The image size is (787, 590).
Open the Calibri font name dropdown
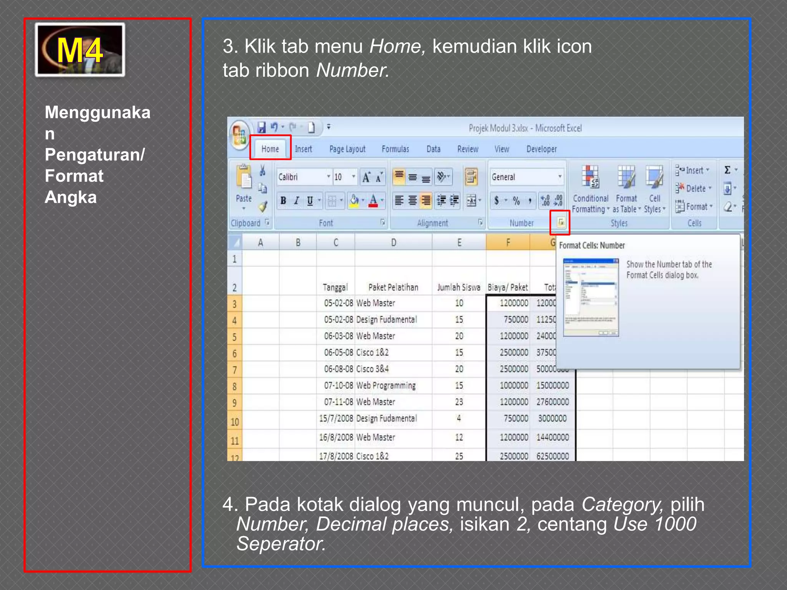pos(328,177)
